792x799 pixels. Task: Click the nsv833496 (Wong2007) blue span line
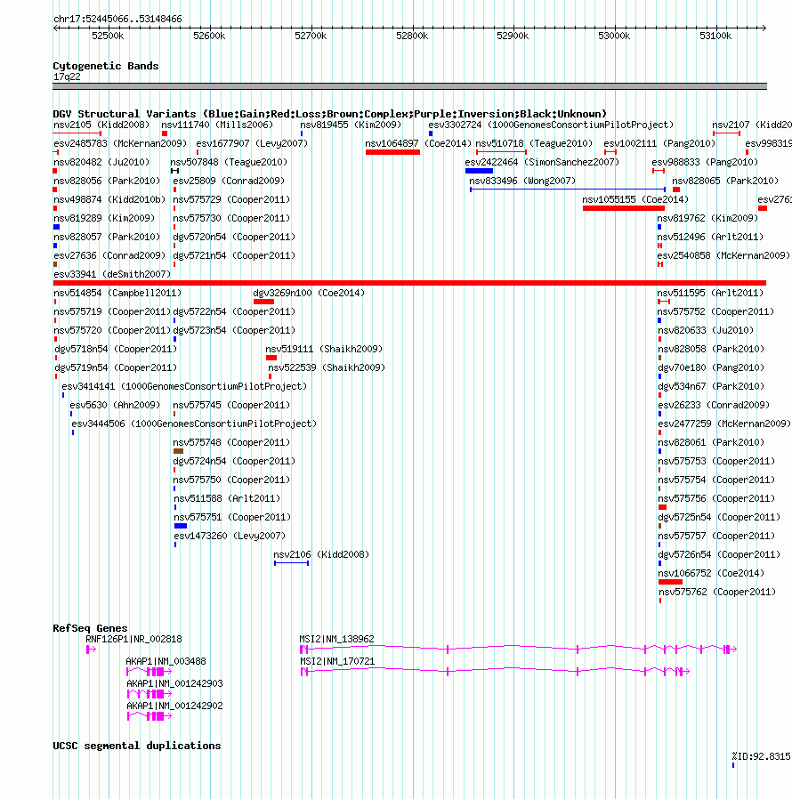point(568,190)
